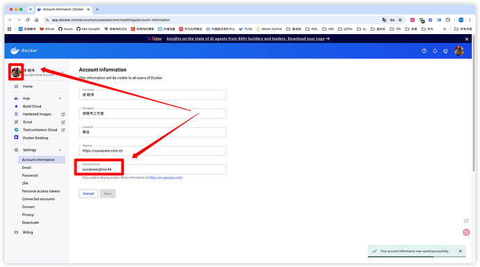Click the Billing card icon in sidebar

pos(16,232)
